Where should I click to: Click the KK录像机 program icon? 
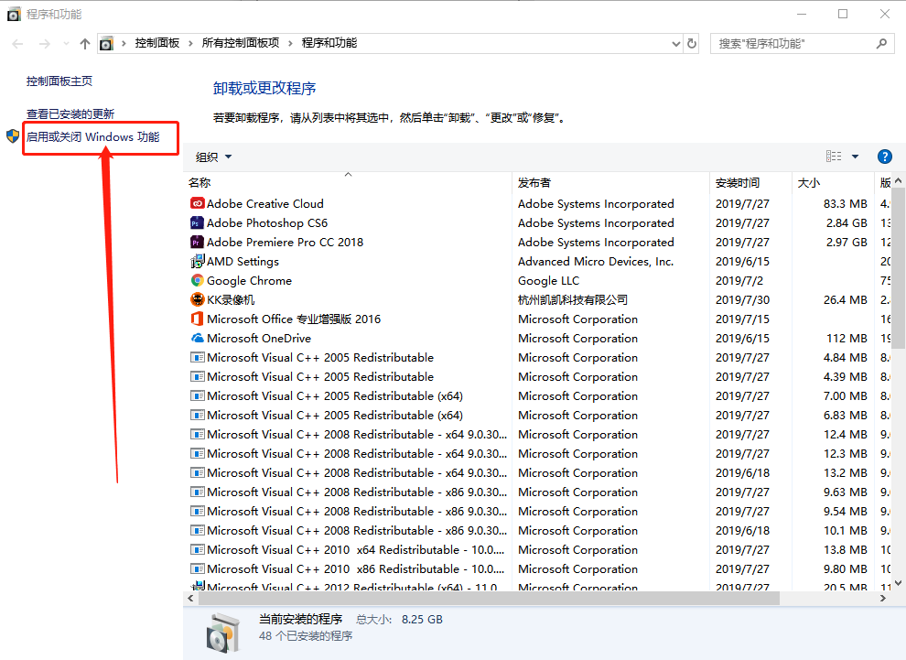point(197,299)
